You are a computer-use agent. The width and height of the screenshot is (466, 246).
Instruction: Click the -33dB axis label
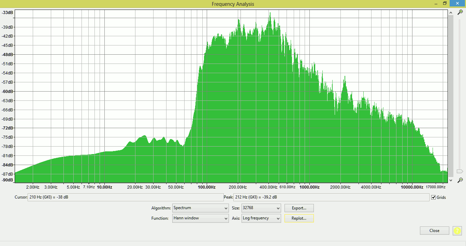pyautogui.click(x=8, y=13)
